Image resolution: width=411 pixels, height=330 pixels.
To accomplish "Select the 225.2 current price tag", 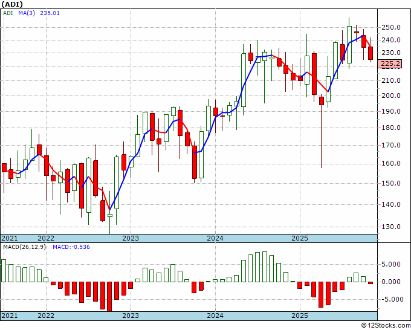I will [390, 63].
